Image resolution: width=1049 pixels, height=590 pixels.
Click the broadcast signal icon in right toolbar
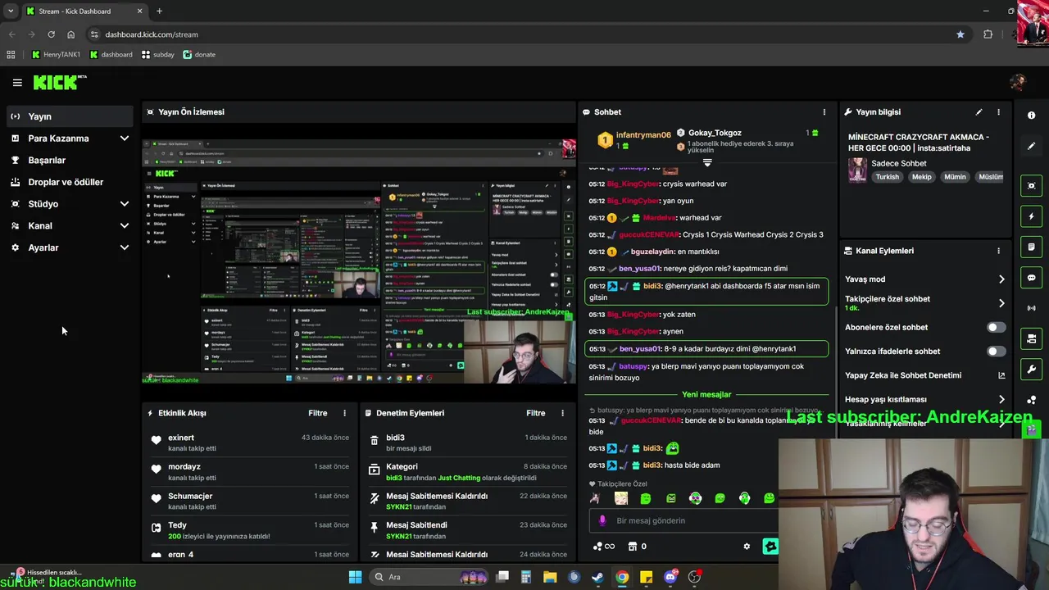point(1031,308)
